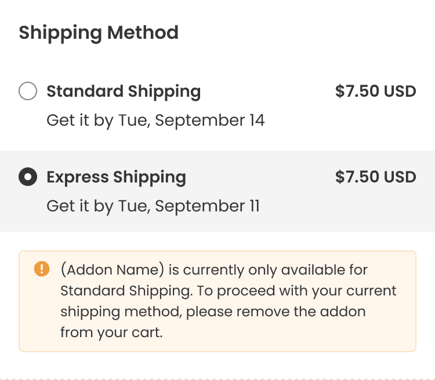Screen dimensions: 435x380
Task: Click the orange exclamation warning icon
Action: 42,269
